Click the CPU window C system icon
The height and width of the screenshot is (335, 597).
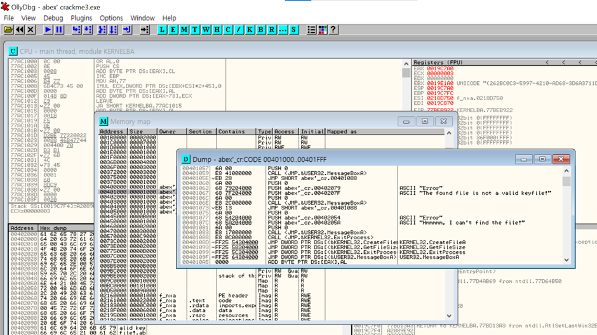click(13, 51)
